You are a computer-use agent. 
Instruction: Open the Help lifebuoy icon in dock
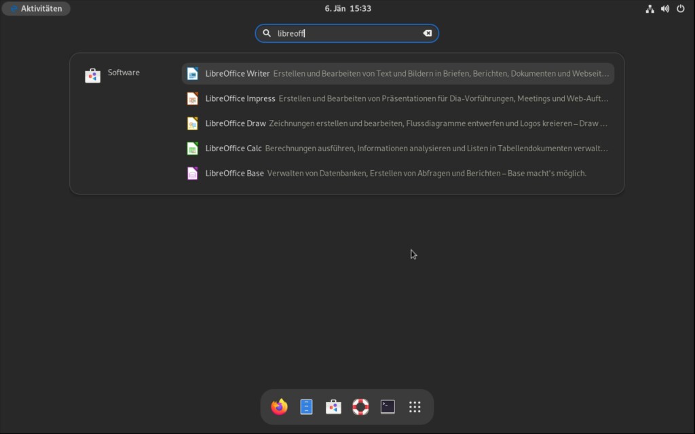point(360,407)
